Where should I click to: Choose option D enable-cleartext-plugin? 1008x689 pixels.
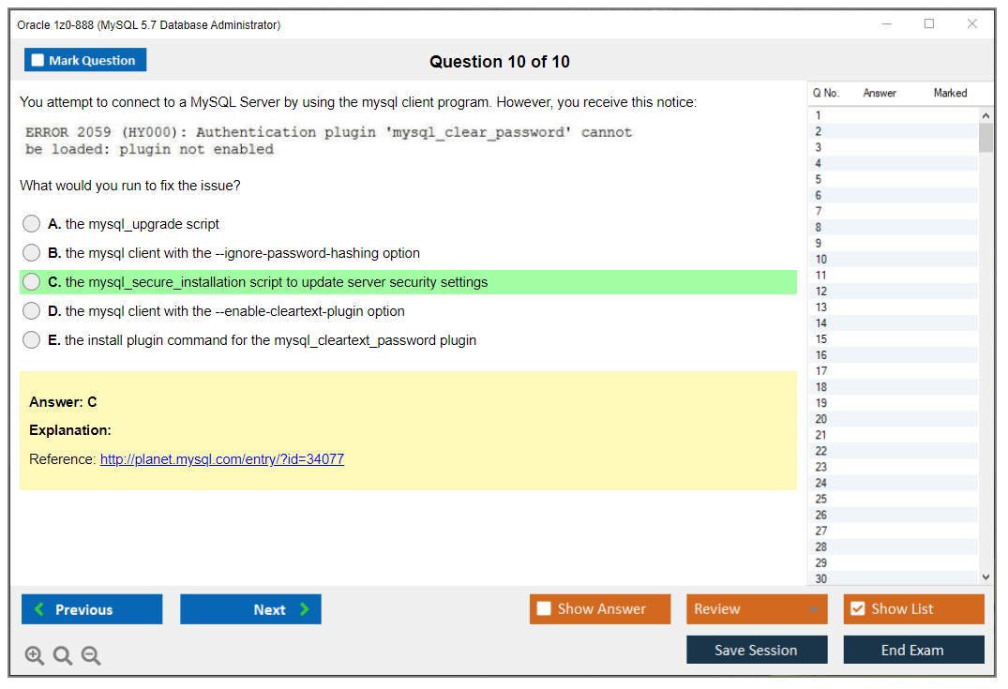(x=32, y=311)
